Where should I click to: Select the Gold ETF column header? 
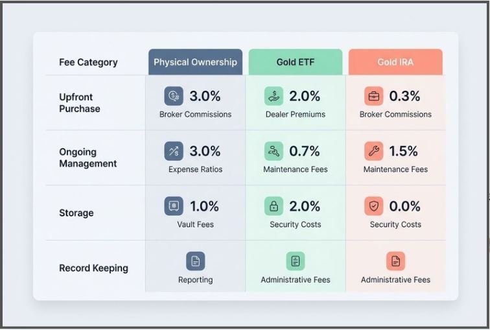(296, 62)
